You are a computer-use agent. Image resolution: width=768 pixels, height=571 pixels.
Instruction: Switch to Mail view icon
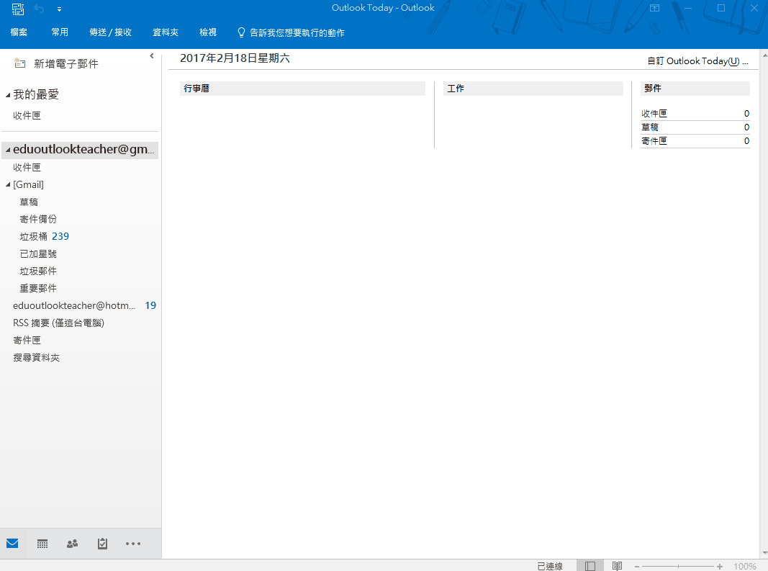tap(12, 543)
